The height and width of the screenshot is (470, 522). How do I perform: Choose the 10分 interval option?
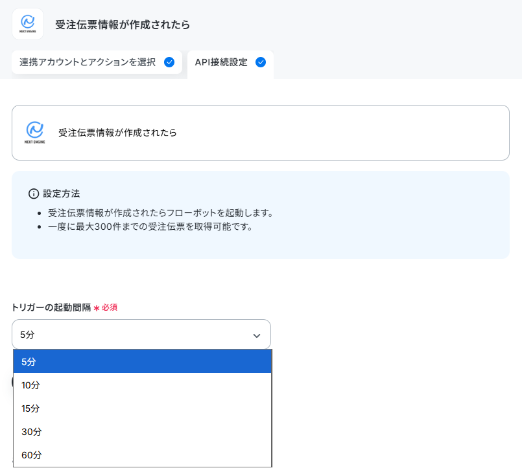[142, 385]
